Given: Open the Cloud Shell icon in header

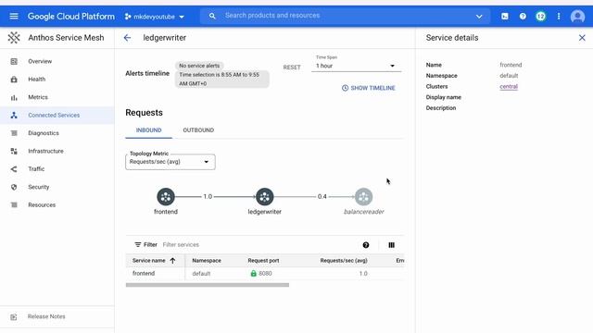Looking at the screenshot, I should pyautogui.click(x=504, y=17).
